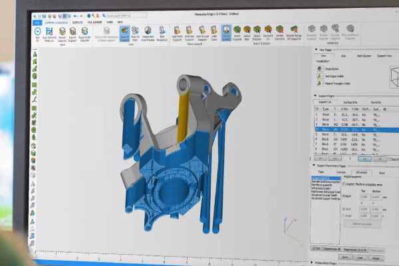Screen dimensions: 399x266
Task: Collapse the Support Pages panel
Action: click(x=315, y=96)
